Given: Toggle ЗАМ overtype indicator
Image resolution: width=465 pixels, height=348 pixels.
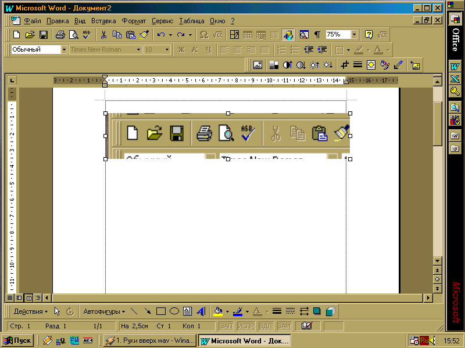Looking at the screenshot, I should (x=284, y=326).
